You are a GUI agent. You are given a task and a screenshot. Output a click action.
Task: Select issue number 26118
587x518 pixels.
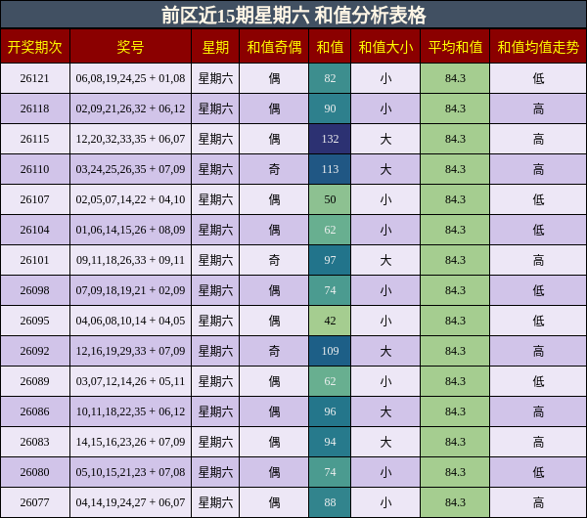click(x=35, y=108)
